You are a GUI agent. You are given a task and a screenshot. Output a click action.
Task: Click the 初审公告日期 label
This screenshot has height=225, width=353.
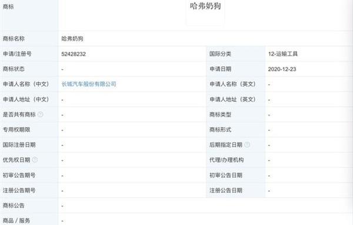pos(226,175)
